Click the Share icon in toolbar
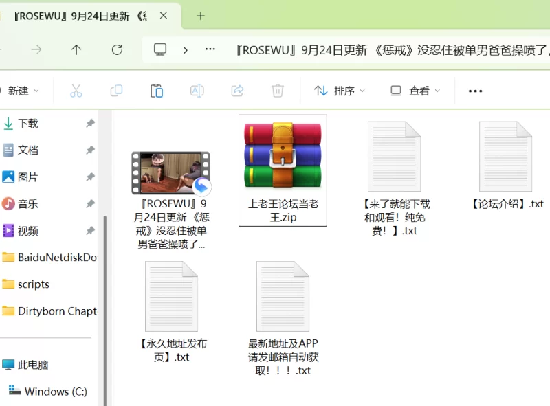The width and height of the screenshot is (550, 406). (237, 91)
